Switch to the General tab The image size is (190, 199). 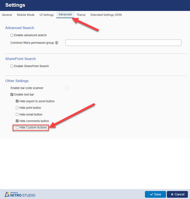tap(7, 15)
